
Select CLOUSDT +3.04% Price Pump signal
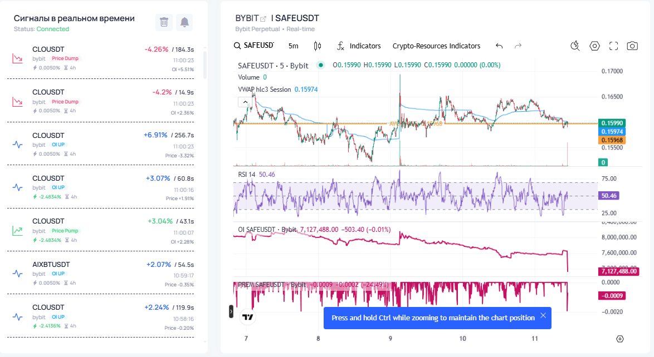click(100, 230)
